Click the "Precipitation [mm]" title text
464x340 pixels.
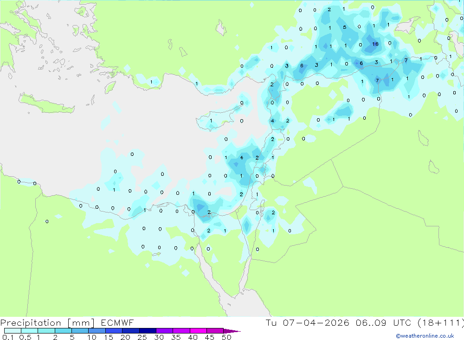(x=47, y=323)
